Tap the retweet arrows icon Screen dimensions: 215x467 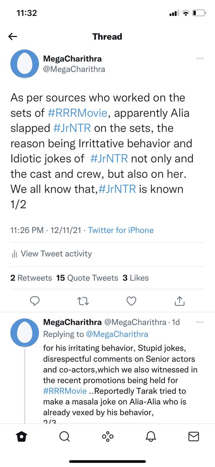[83, 300]
